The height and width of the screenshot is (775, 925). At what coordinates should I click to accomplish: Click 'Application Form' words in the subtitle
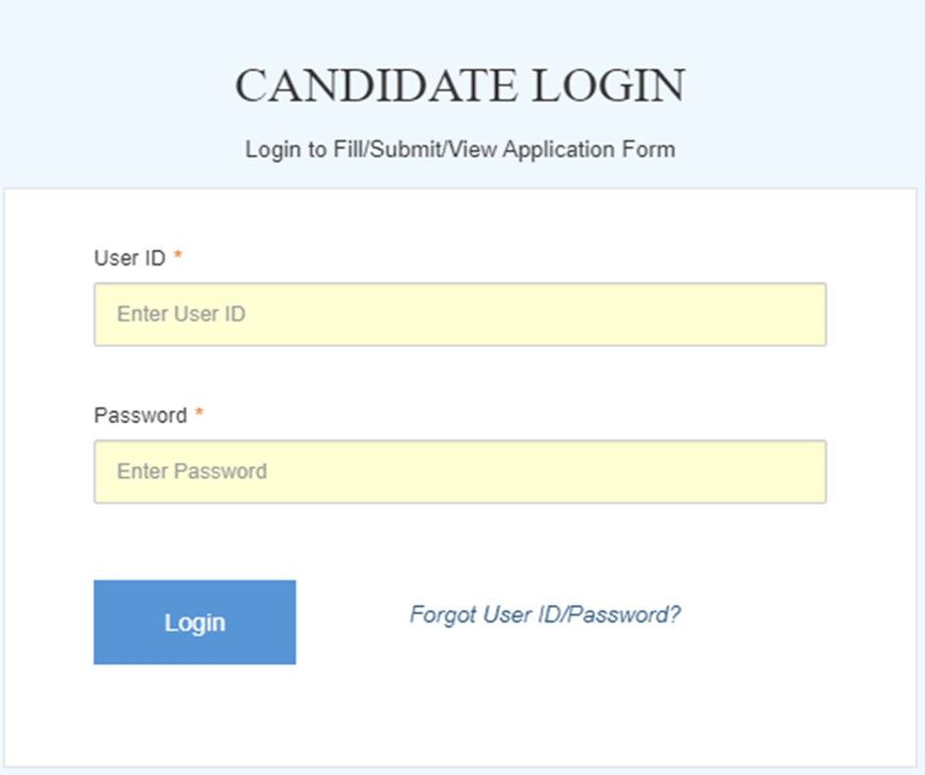tap(588, 149)
